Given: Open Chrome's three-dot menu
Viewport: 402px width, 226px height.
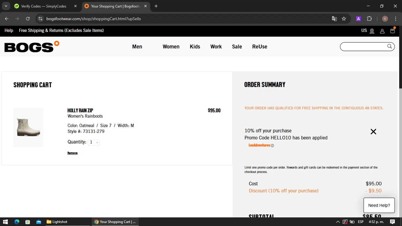Looking at the screenshot, I should point(396,19).
